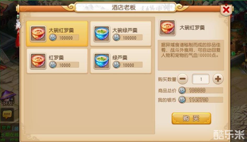The width and height of the screenshot is (247, 142).
Task: Close the 酒店老板 shop window
Action: pyautogui.click(x=226, y=10)
